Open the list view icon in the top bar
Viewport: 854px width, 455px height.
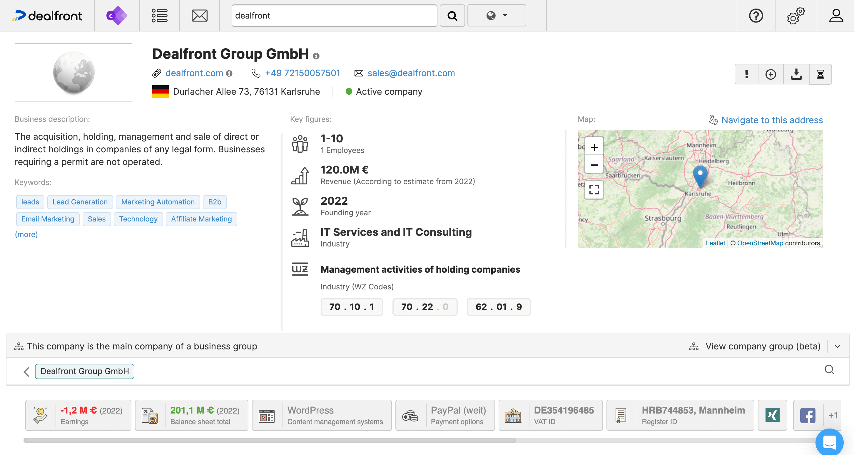159,15
